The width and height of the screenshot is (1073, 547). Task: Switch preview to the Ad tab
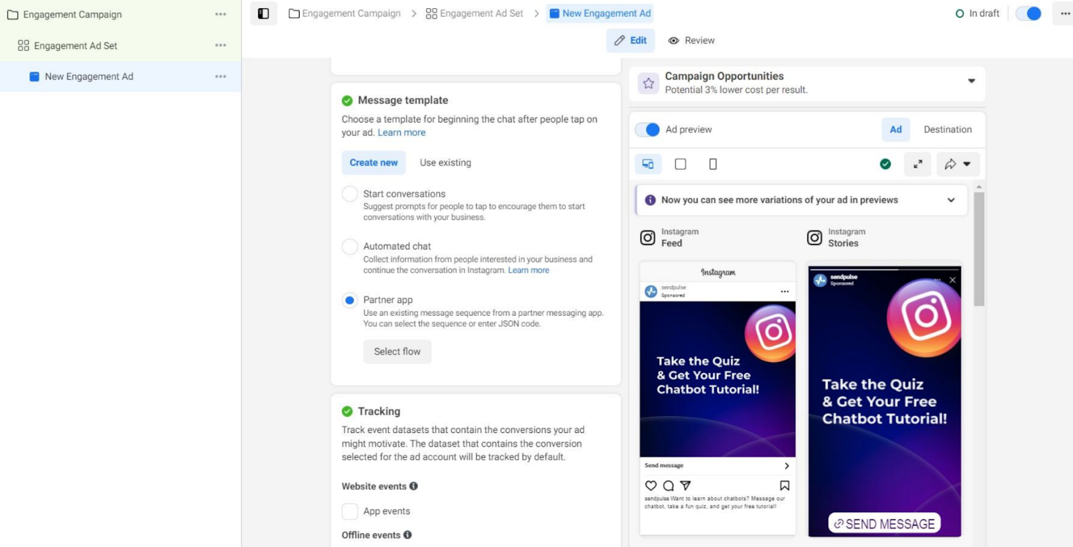[x=896, y=129]
